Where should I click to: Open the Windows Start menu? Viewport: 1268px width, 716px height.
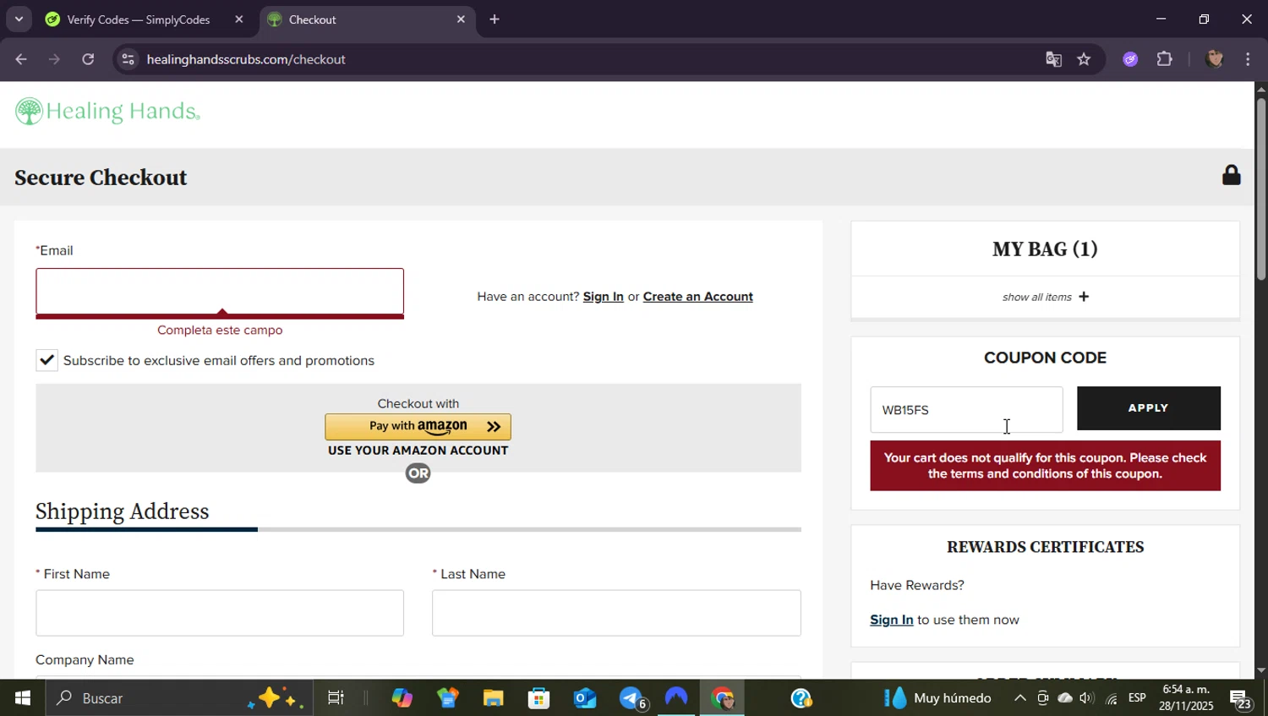click(x=23, y=698)
